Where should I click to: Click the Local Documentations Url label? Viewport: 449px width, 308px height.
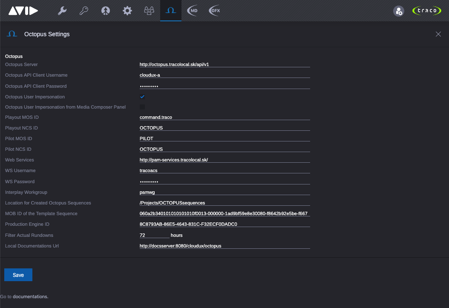point(32,246)
